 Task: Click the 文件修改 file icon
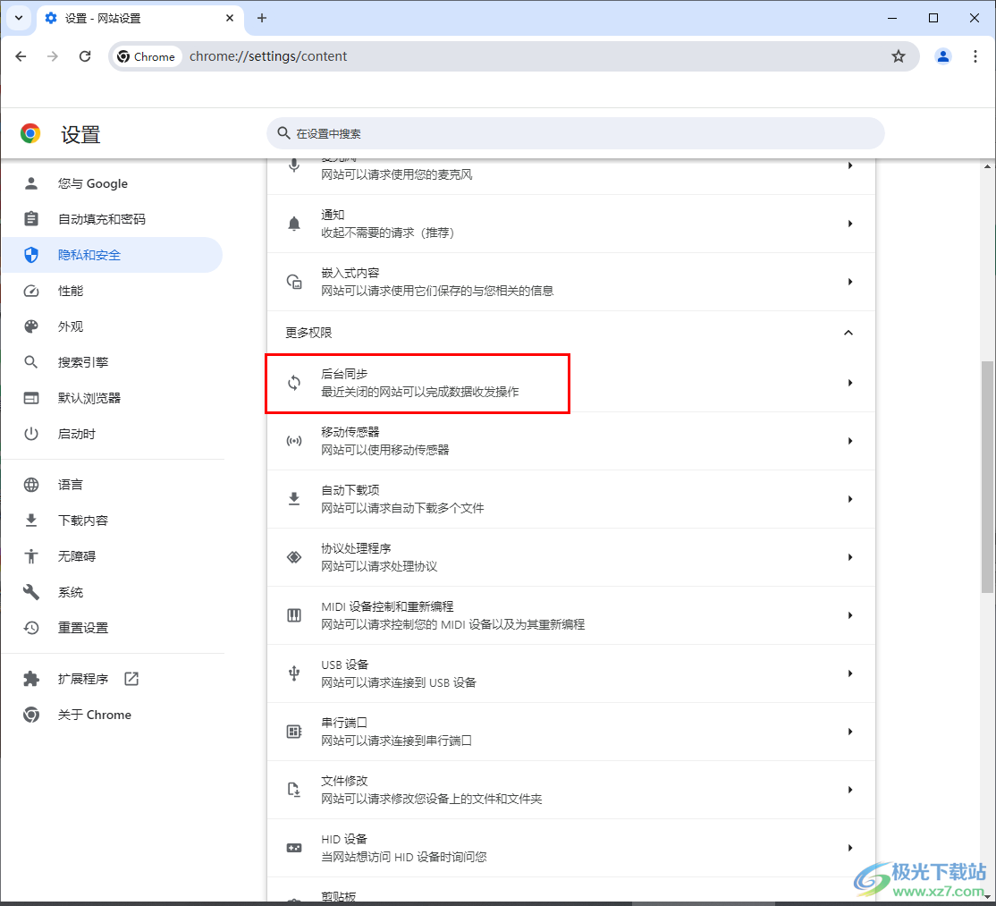[x=294, y=790]
